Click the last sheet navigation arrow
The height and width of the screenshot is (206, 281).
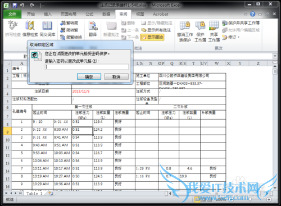tap(20, 193)
